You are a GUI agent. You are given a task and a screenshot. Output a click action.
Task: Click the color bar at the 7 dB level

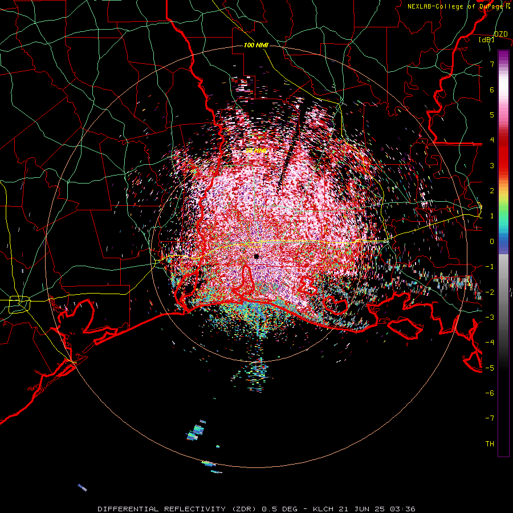coord(503,64)
